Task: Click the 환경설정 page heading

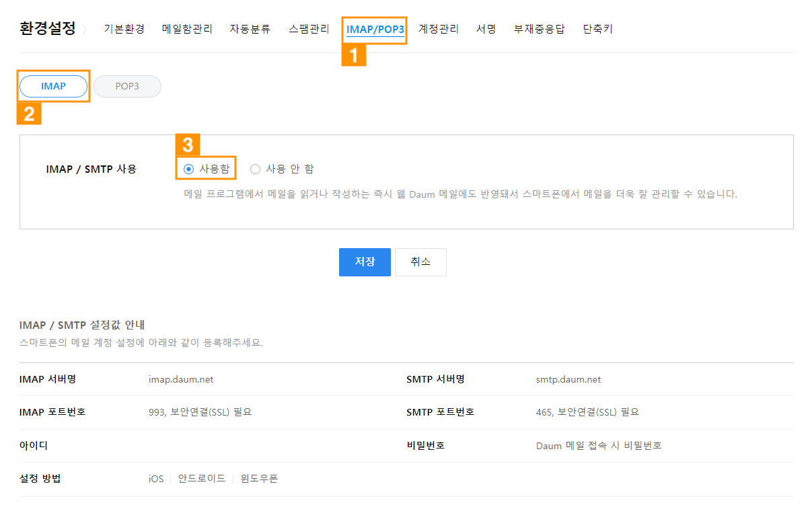Action: point(47,30)
